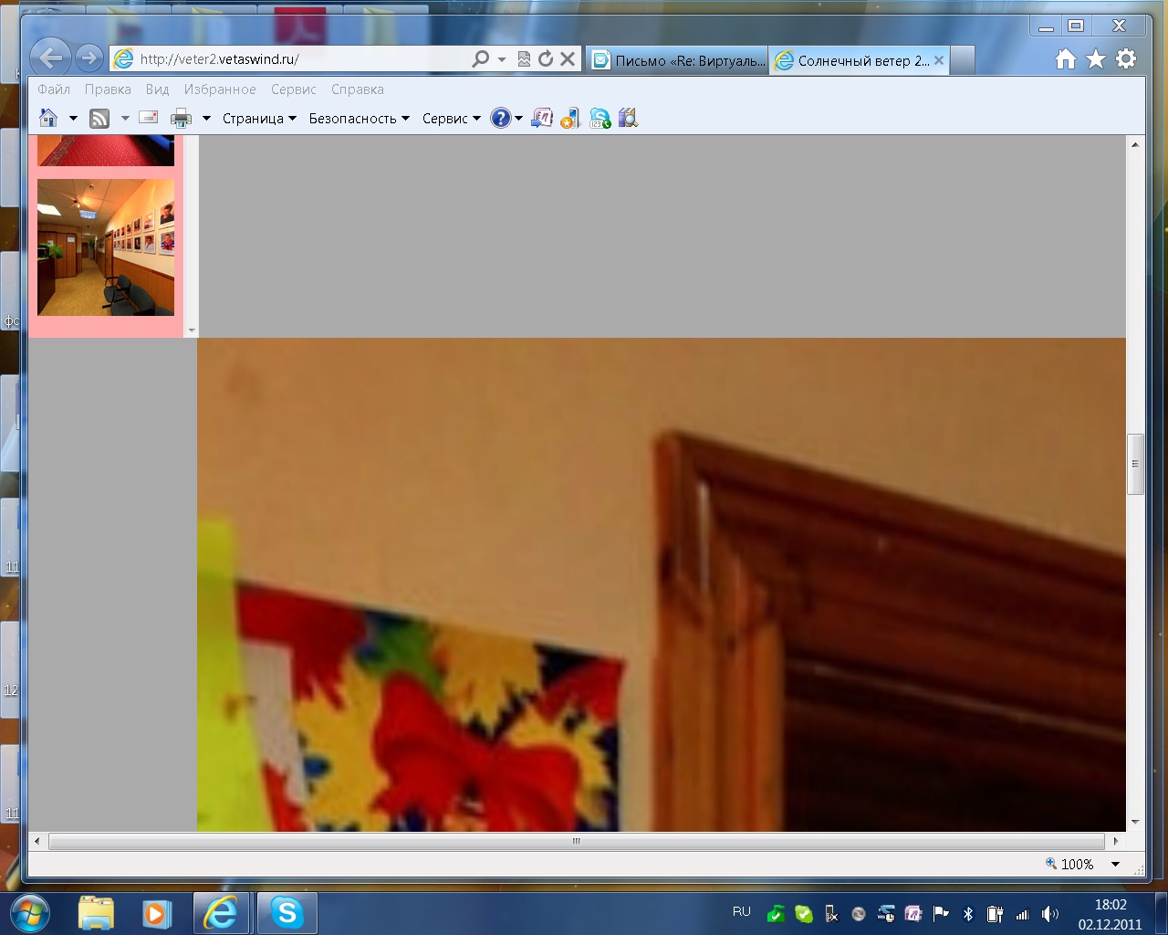Screen dimensions: 1168x935
Task: Open the Файл menu
Action: click(x=54, y=89)
